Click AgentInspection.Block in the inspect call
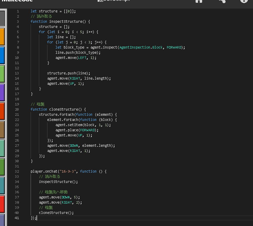This screenshot has height=226, width=253. (141, 47)
